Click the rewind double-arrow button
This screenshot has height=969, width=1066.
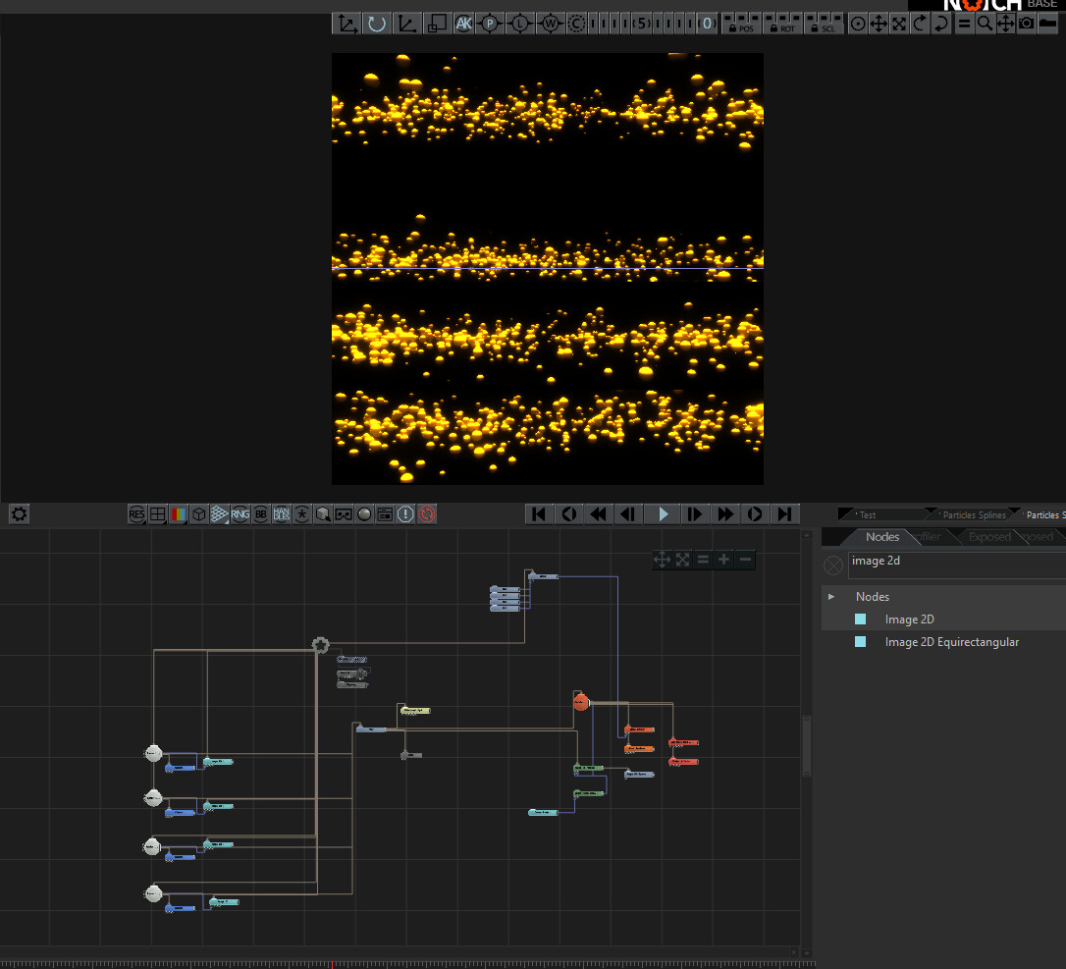(x=599, y=514)
